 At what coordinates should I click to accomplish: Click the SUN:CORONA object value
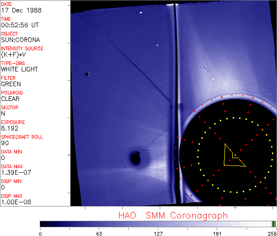point(20,40)
